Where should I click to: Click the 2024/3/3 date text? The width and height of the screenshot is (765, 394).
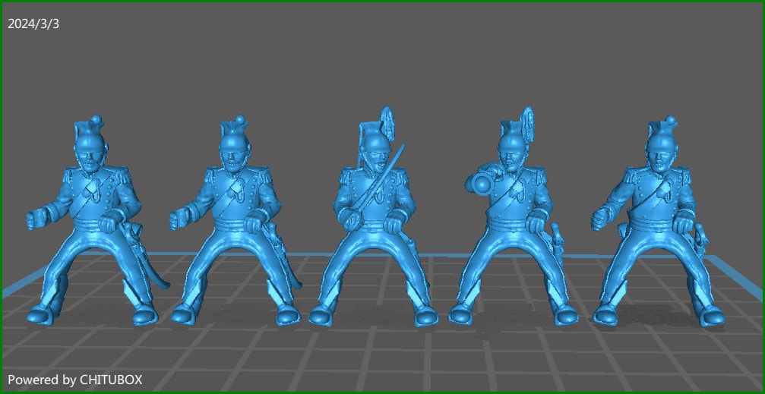tap(33, 24)
